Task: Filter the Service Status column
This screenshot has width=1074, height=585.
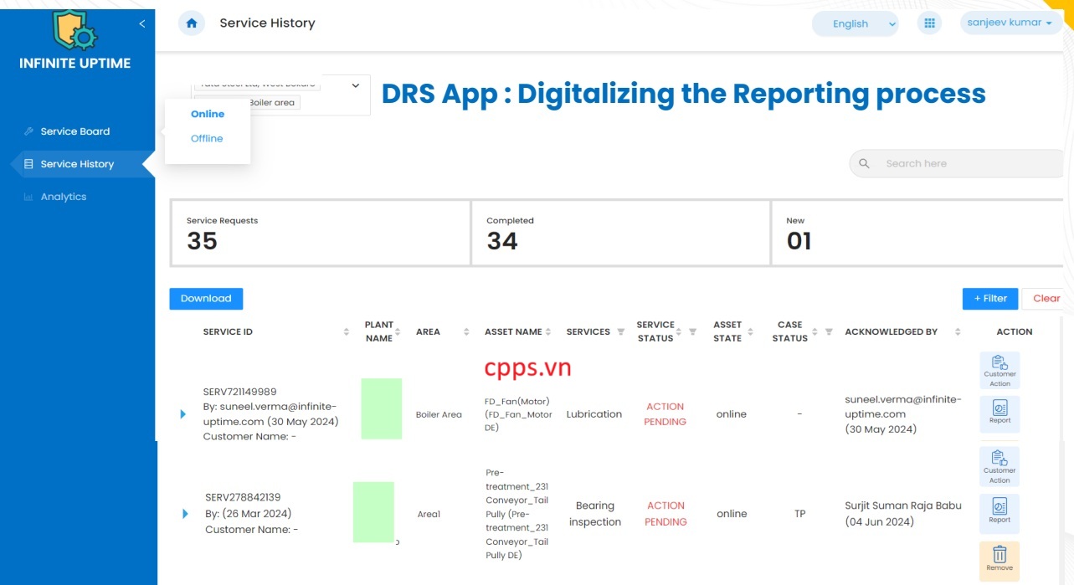Action: tap(692, 332)
